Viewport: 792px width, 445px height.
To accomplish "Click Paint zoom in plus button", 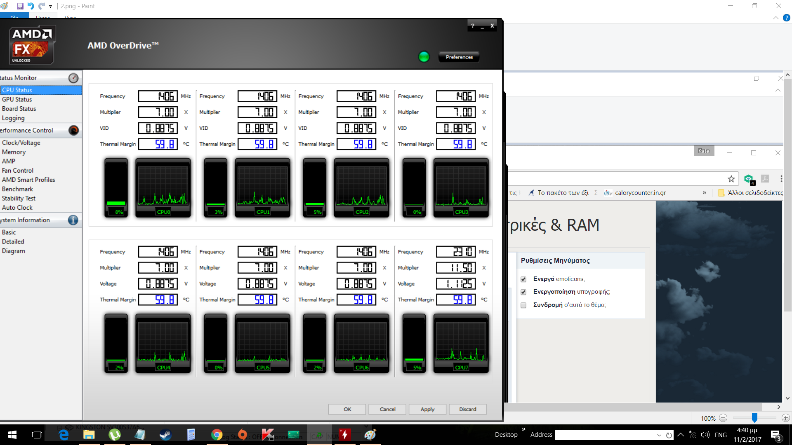I will [786, 418].
